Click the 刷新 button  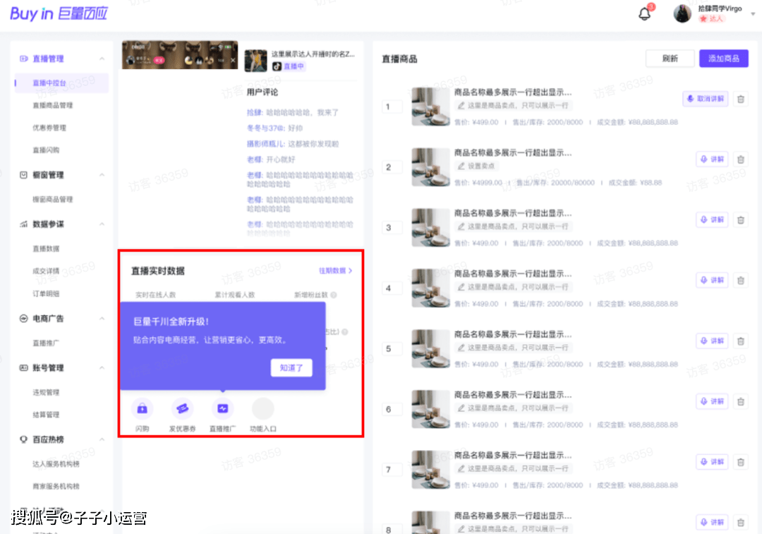point(670,59)
